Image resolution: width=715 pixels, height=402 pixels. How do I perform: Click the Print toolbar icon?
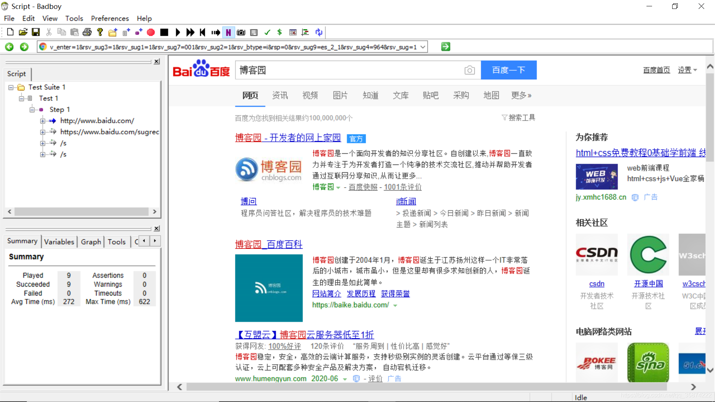tap(87, 32)
